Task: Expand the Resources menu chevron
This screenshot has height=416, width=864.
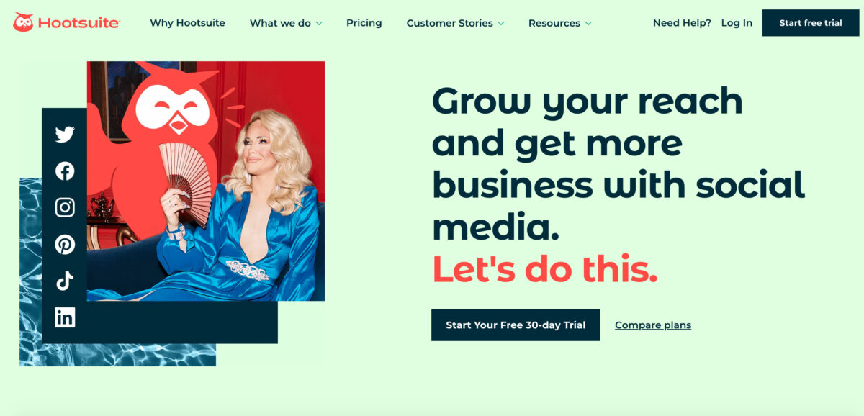Action: pyautogui.click(x=588, y=24)
